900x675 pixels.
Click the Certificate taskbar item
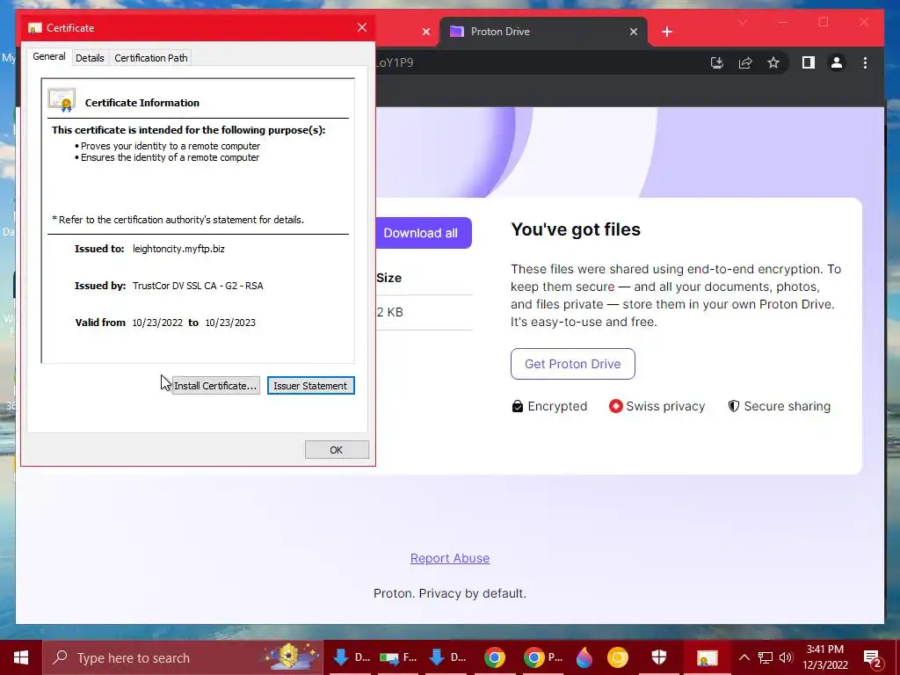pos(708,657)
